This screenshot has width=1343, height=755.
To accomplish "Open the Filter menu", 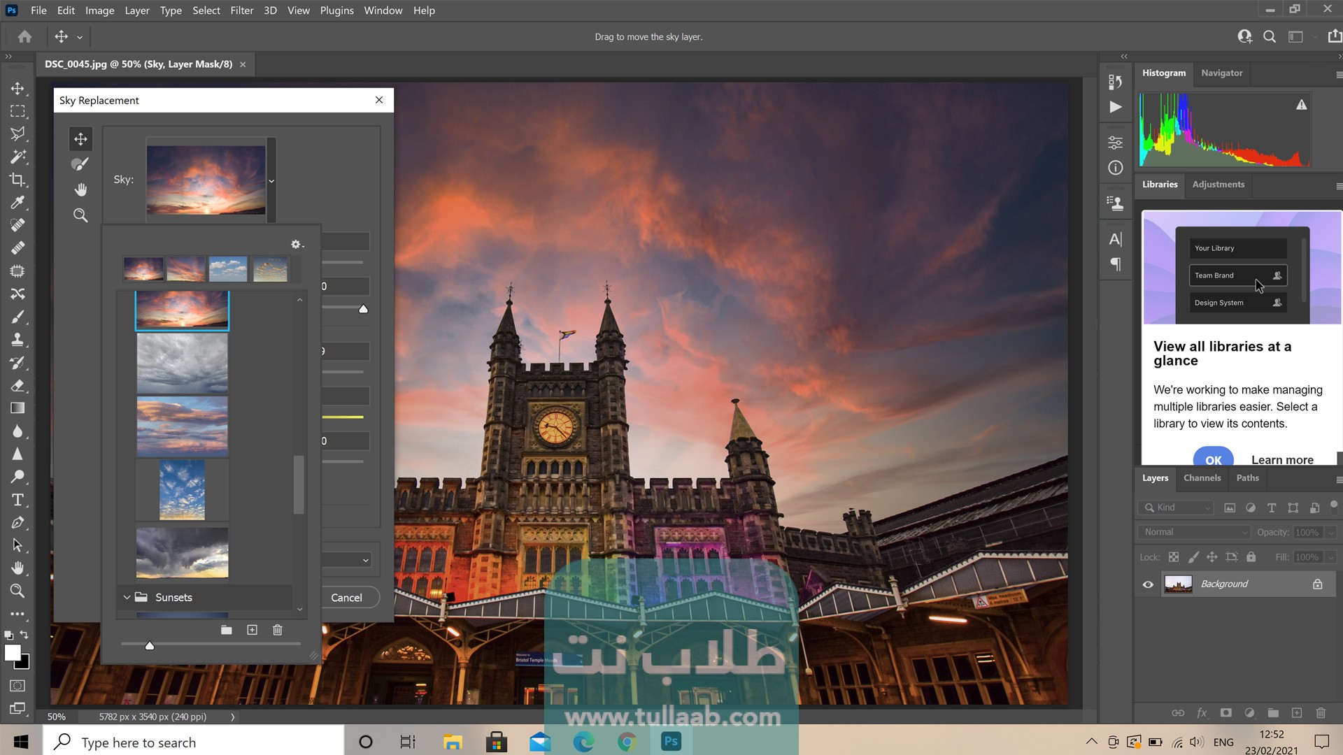I will pyautogui.click(x=241, y=10).
